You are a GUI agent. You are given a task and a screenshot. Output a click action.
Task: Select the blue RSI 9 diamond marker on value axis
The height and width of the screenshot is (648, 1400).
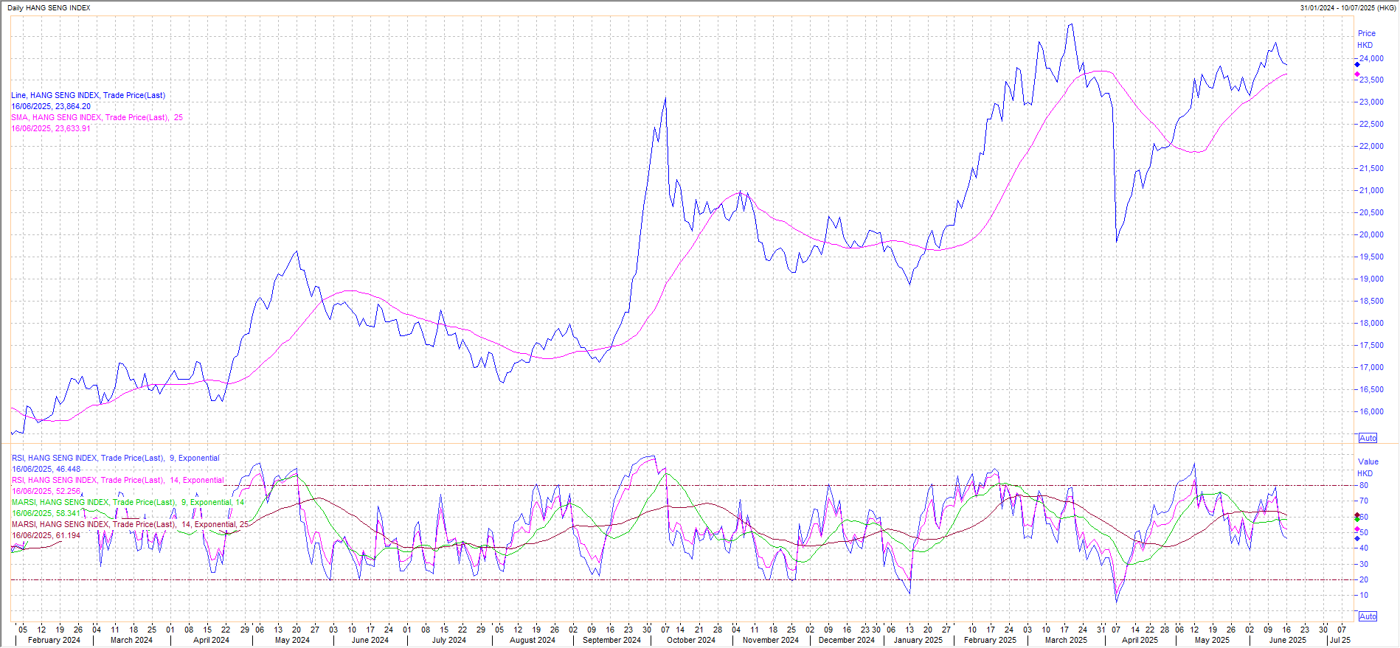1357,539
